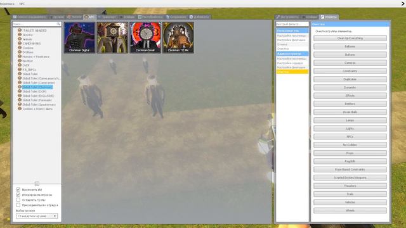Click the search magnifier icon in NPC panel
The image size is (406, 228).
point(58,24)
